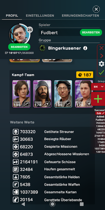Click the green checkmark icon in overlay
This screenshot has width=105, height=210.
[x=101, y=72]
